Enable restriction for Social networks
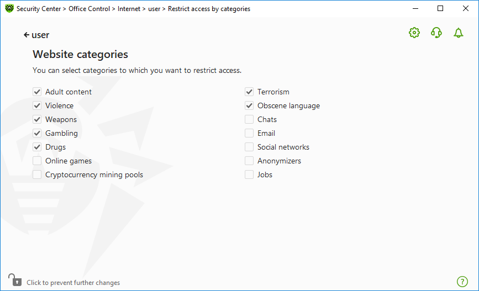This screenshot has width=479, height=291. tap(249, 147)
